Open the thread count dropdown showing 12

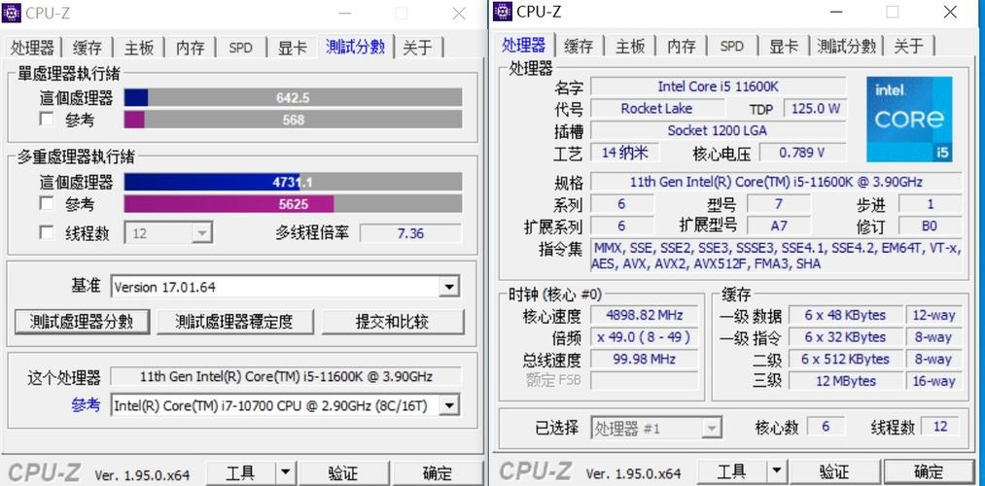[168, 233]
